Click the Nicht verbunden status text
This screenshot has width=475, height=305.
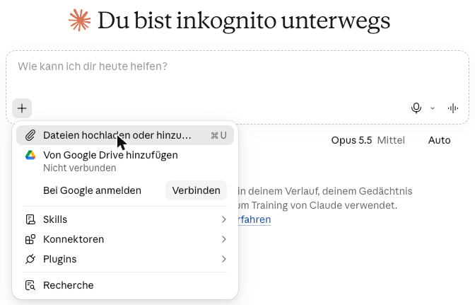coord(80,168)
